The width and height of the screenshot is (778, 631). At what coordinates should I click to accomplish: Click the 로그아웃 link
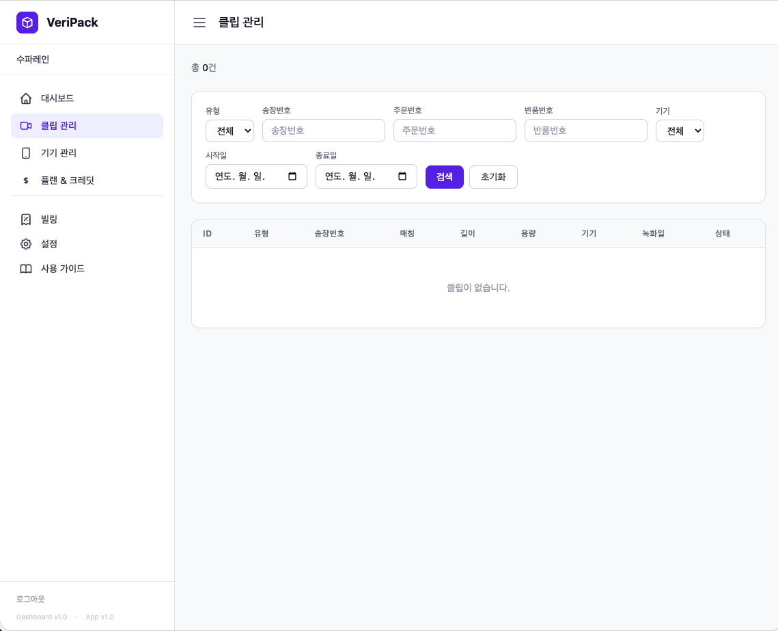point(31,599)
